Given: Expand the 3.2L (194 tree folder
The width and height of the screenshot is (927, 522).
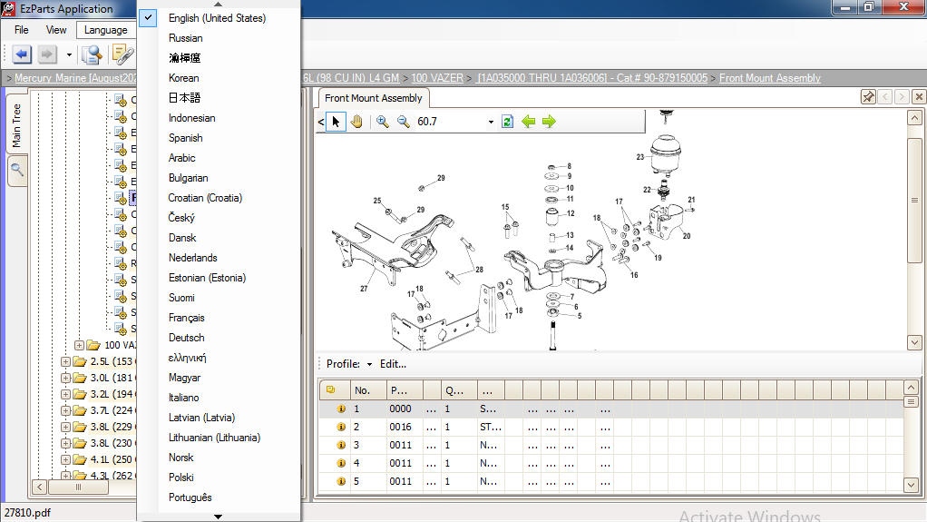Looking at the screenshot, I should point(65,394).
